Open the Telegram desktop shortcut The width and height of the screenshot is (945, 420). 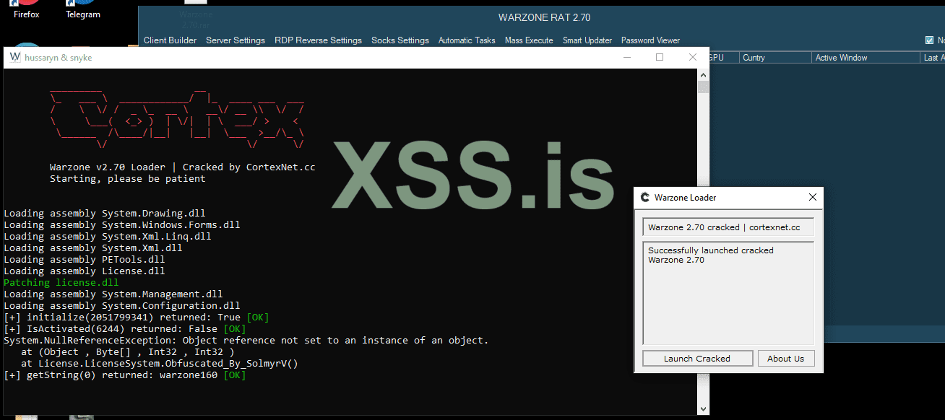pyautogui.click(x=83, y=9)
